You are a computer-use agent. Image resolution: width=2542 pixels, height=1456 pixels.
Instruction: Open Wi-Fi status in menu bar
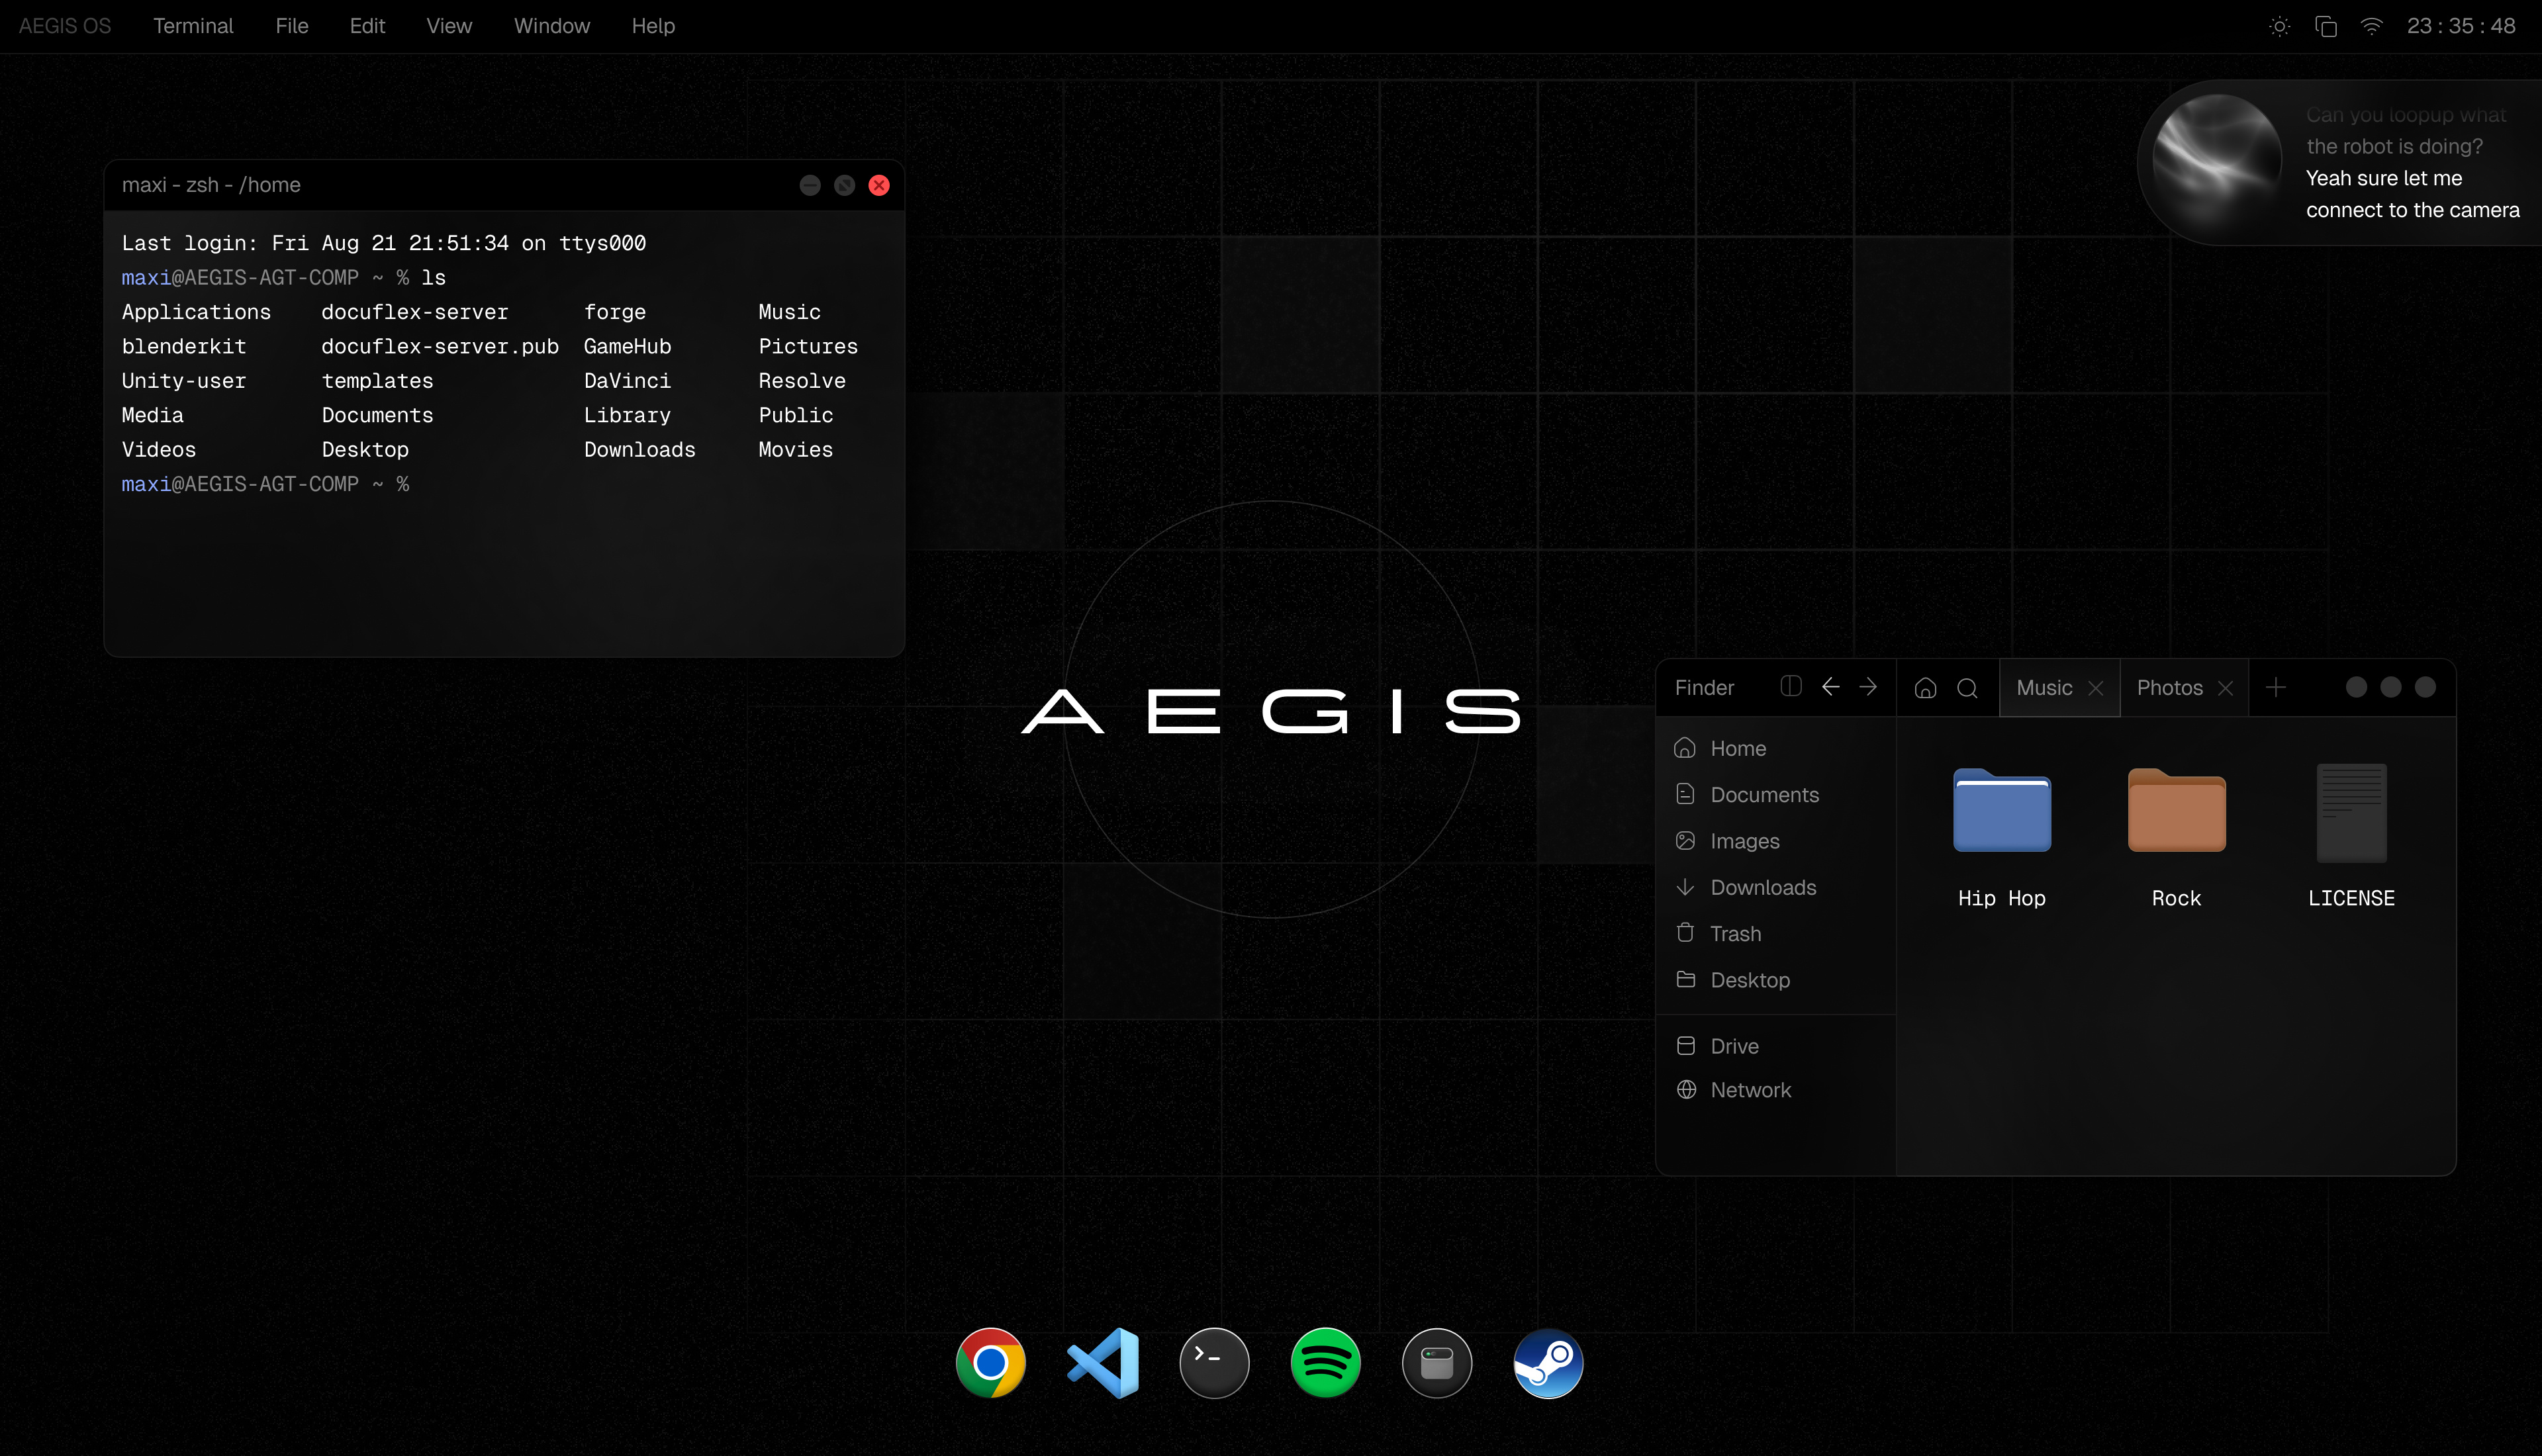tap(2372, 26)
